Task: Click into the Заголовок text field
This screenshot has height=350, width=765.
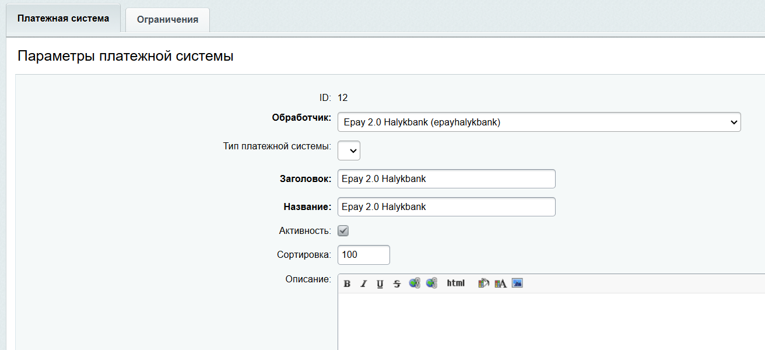Action: (x=446, y=179)
